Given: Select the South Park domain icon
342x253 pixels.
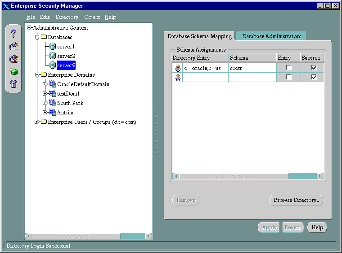Looking at the screenshot, I should (x=53, y=103).
